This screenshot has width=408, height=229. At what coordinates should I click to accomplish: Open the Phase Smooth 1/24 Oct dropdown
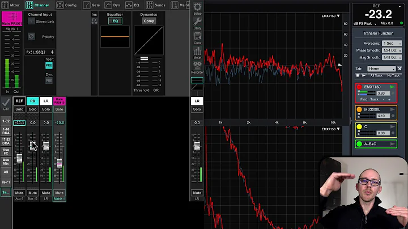[392, 50]
